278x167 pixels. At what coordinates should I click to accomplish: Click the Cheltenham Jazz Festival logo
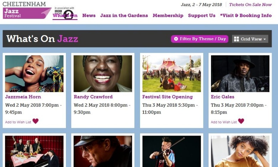27,10
